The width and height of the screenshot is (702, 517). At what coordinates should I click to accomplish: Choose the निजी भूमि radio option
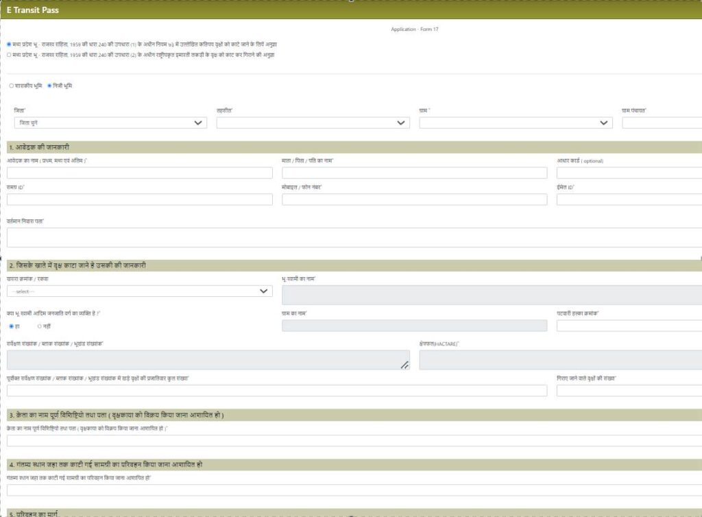coord(49,86)
